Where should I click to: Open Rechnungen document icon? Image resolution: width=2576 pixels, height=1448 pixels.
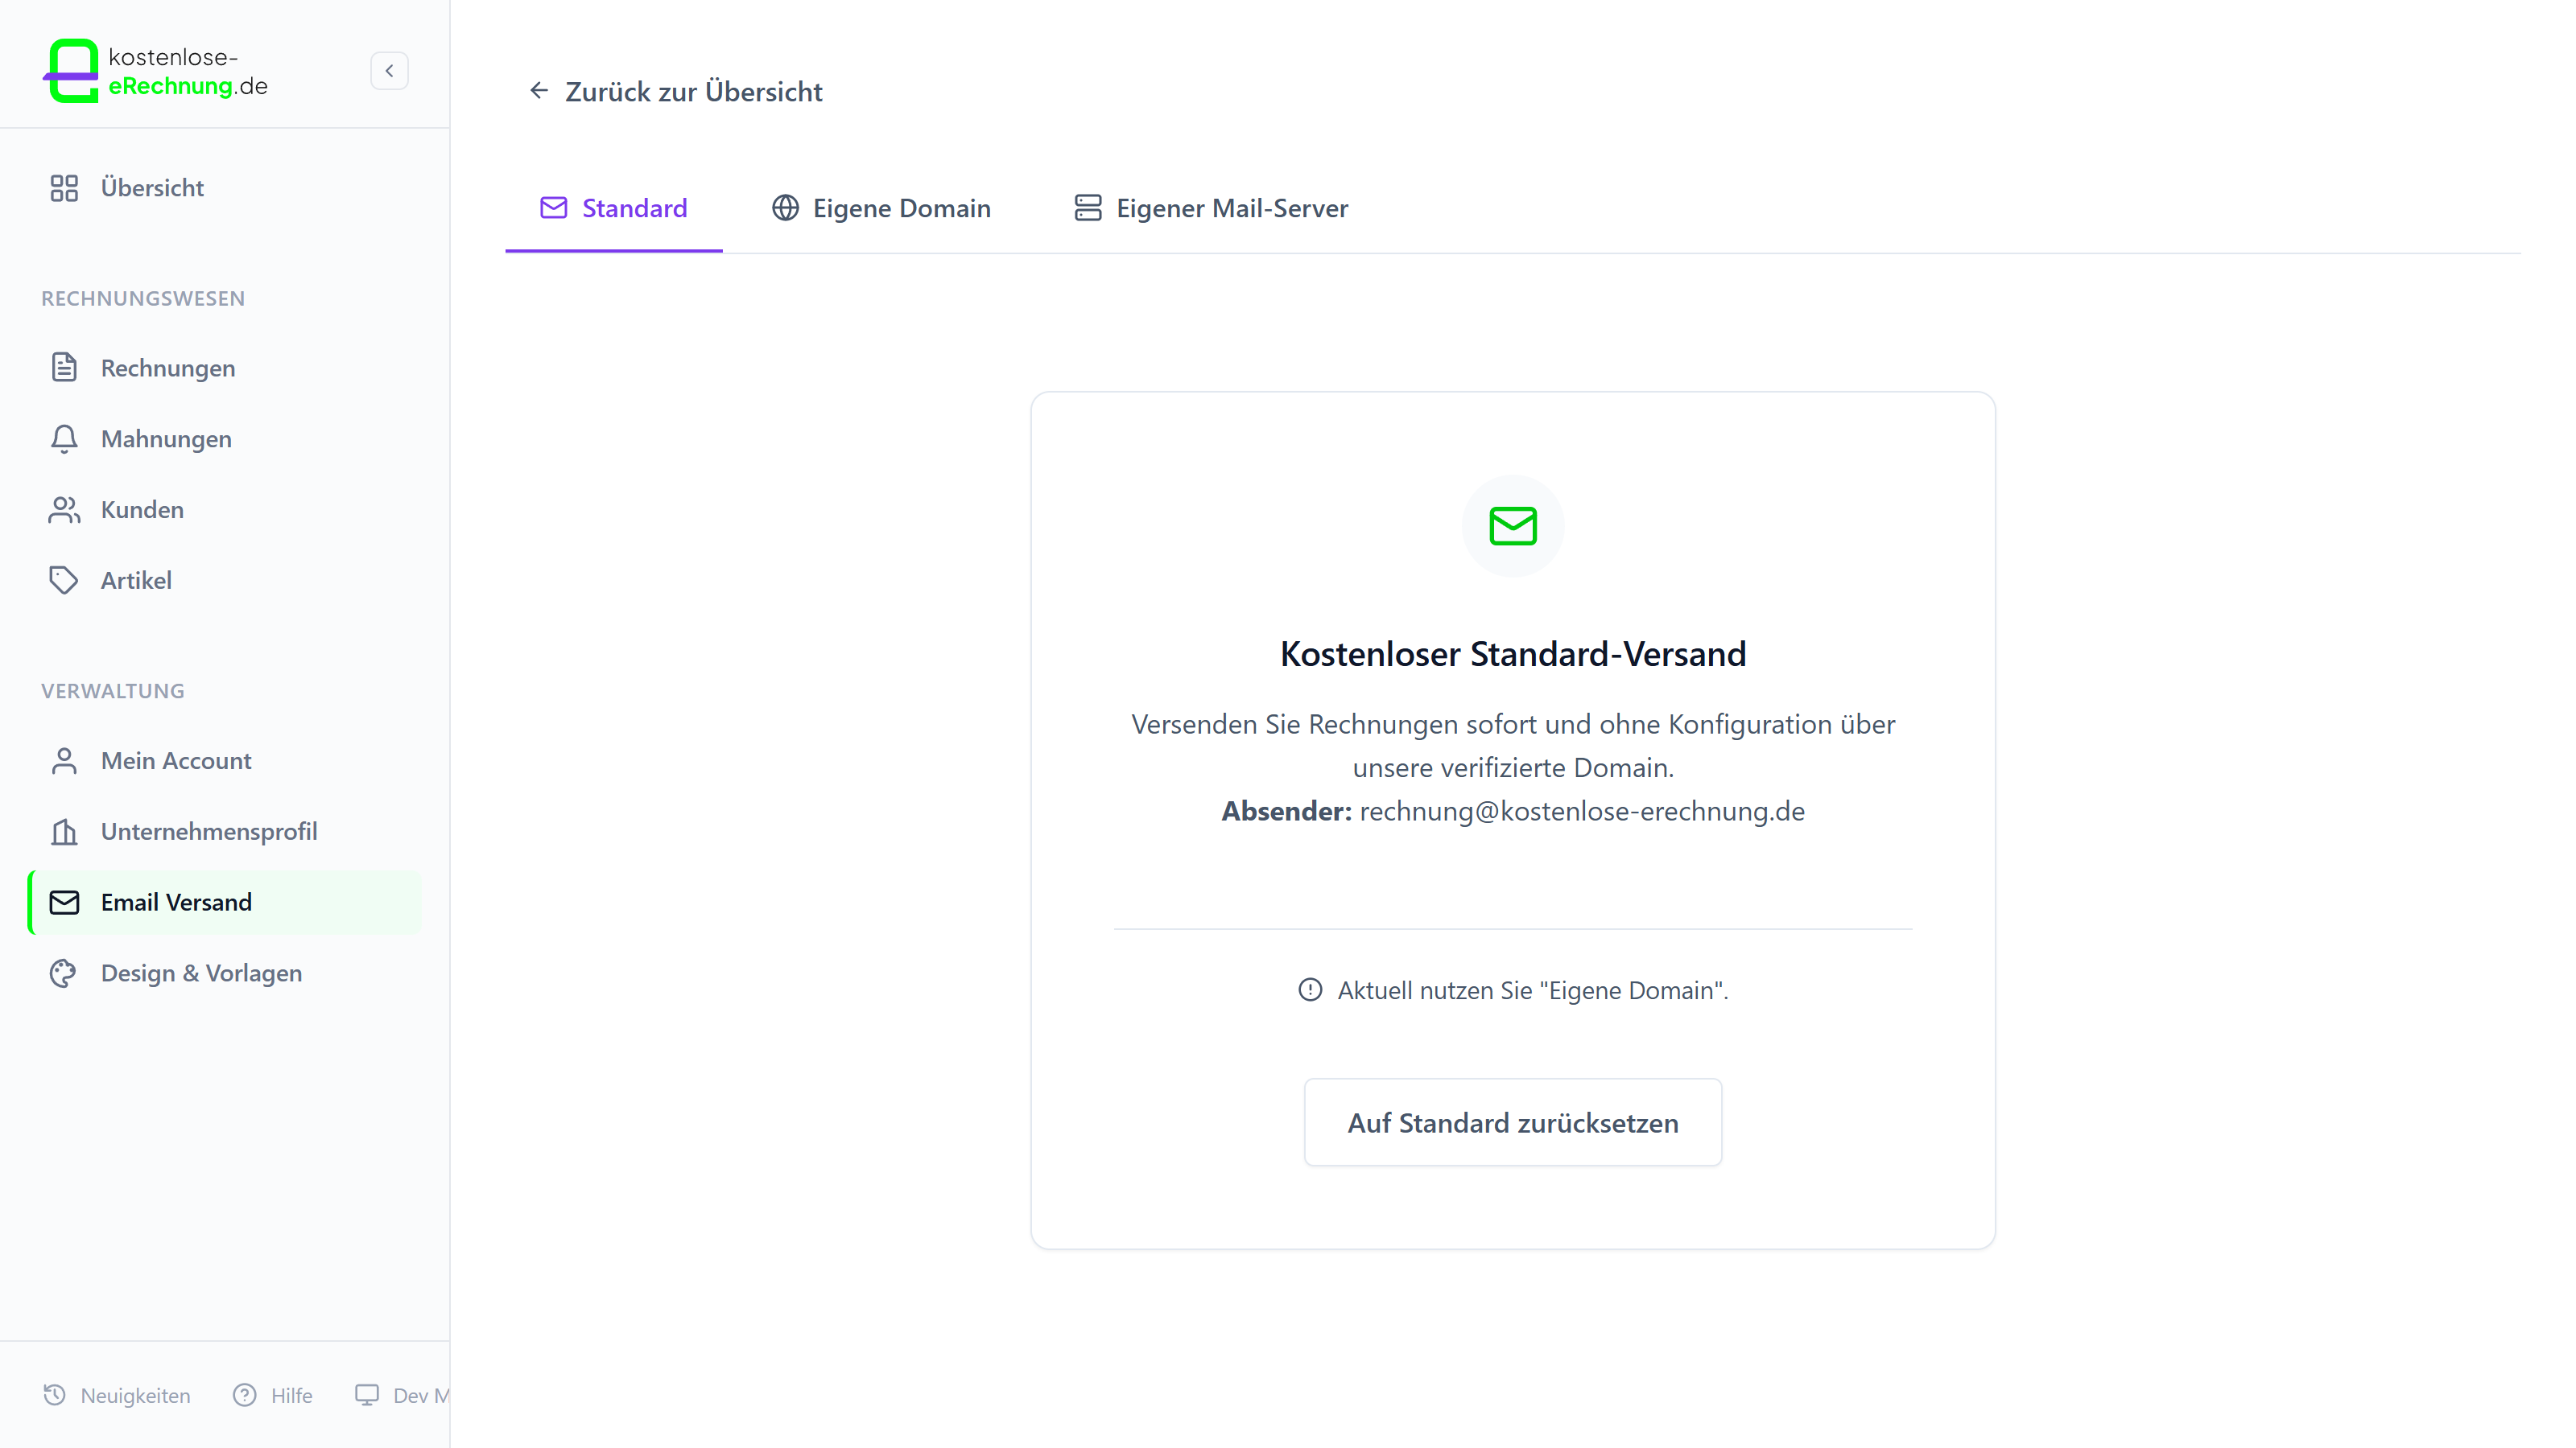[x=64, y=368]
